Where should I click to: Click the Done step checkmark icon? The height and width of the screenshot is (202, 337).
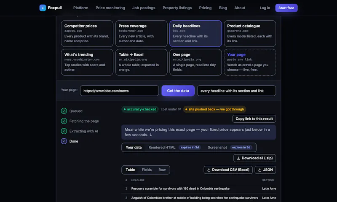64,141
